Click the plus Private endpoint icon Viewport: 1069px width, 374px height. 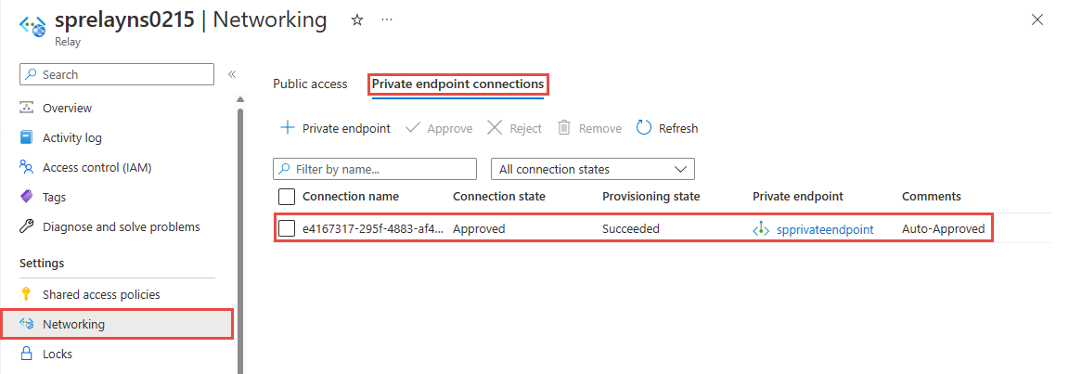pyautogui.click(x=288, y=128)
